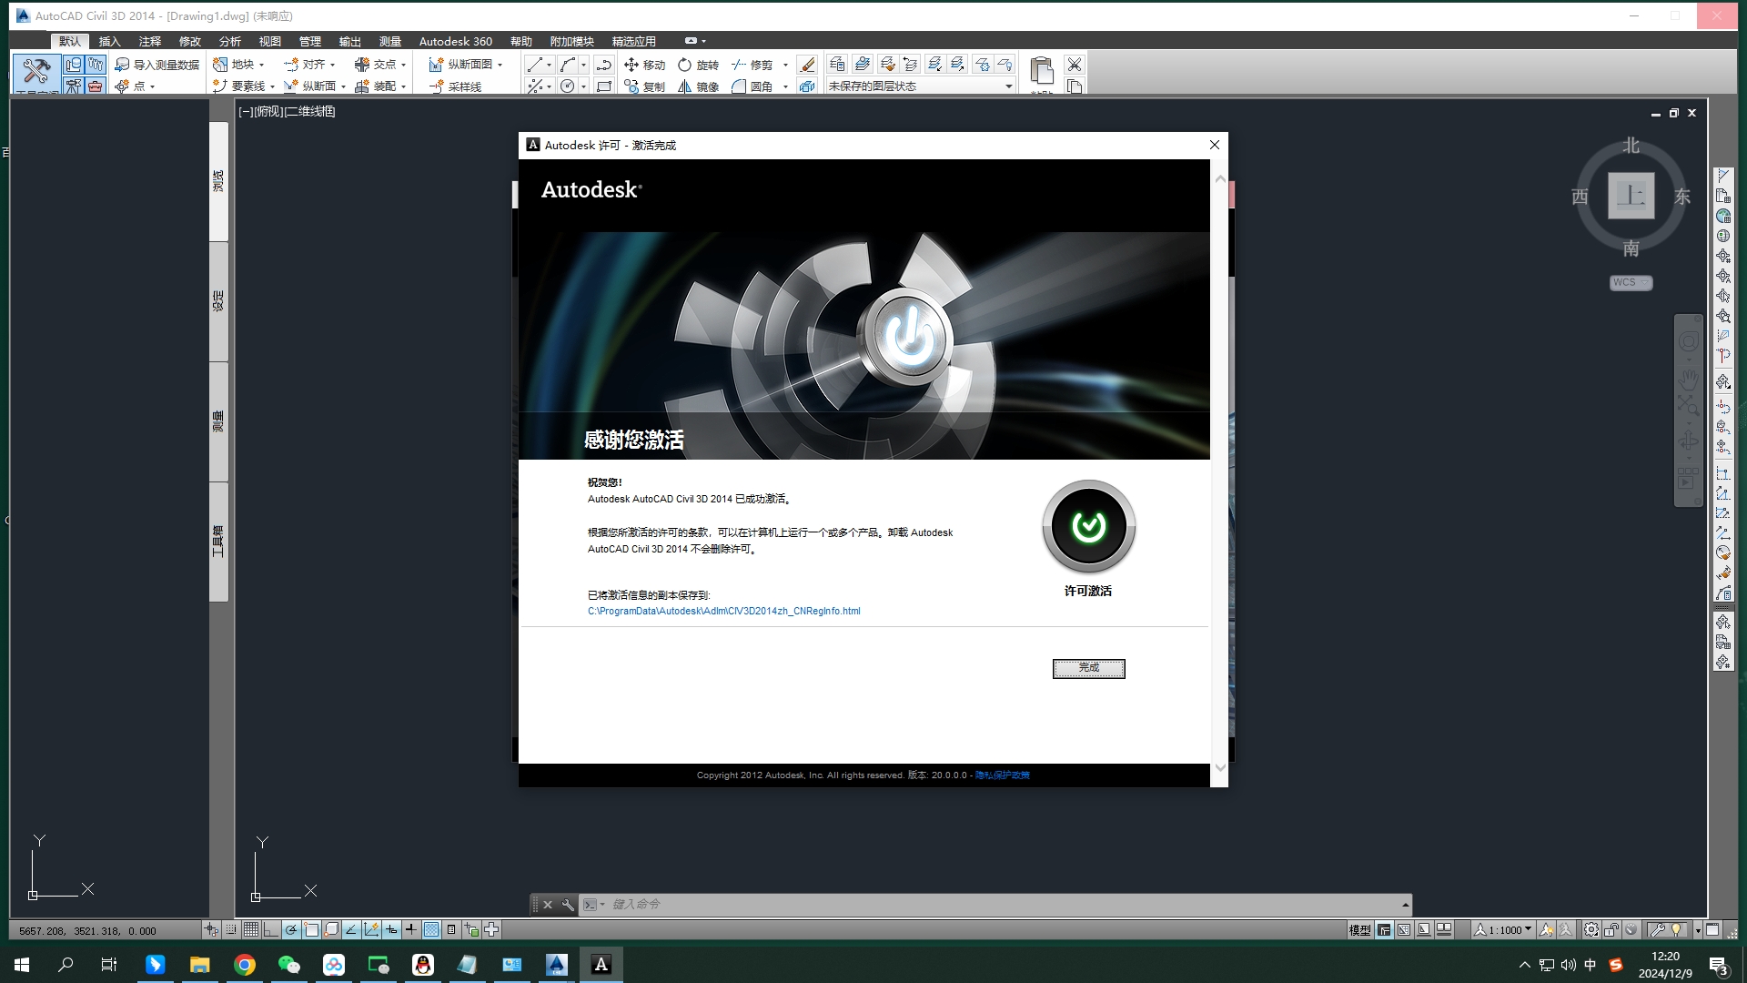
Task: Toggle Ortho mode in status bar
Action: point(271,929)
